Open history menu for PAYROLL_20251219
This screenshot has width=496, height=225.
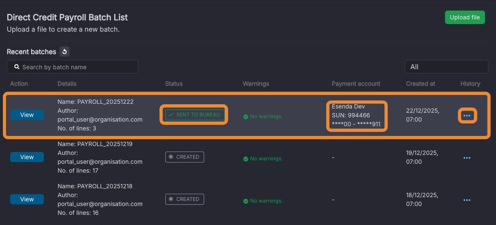(x=467, y=158)
